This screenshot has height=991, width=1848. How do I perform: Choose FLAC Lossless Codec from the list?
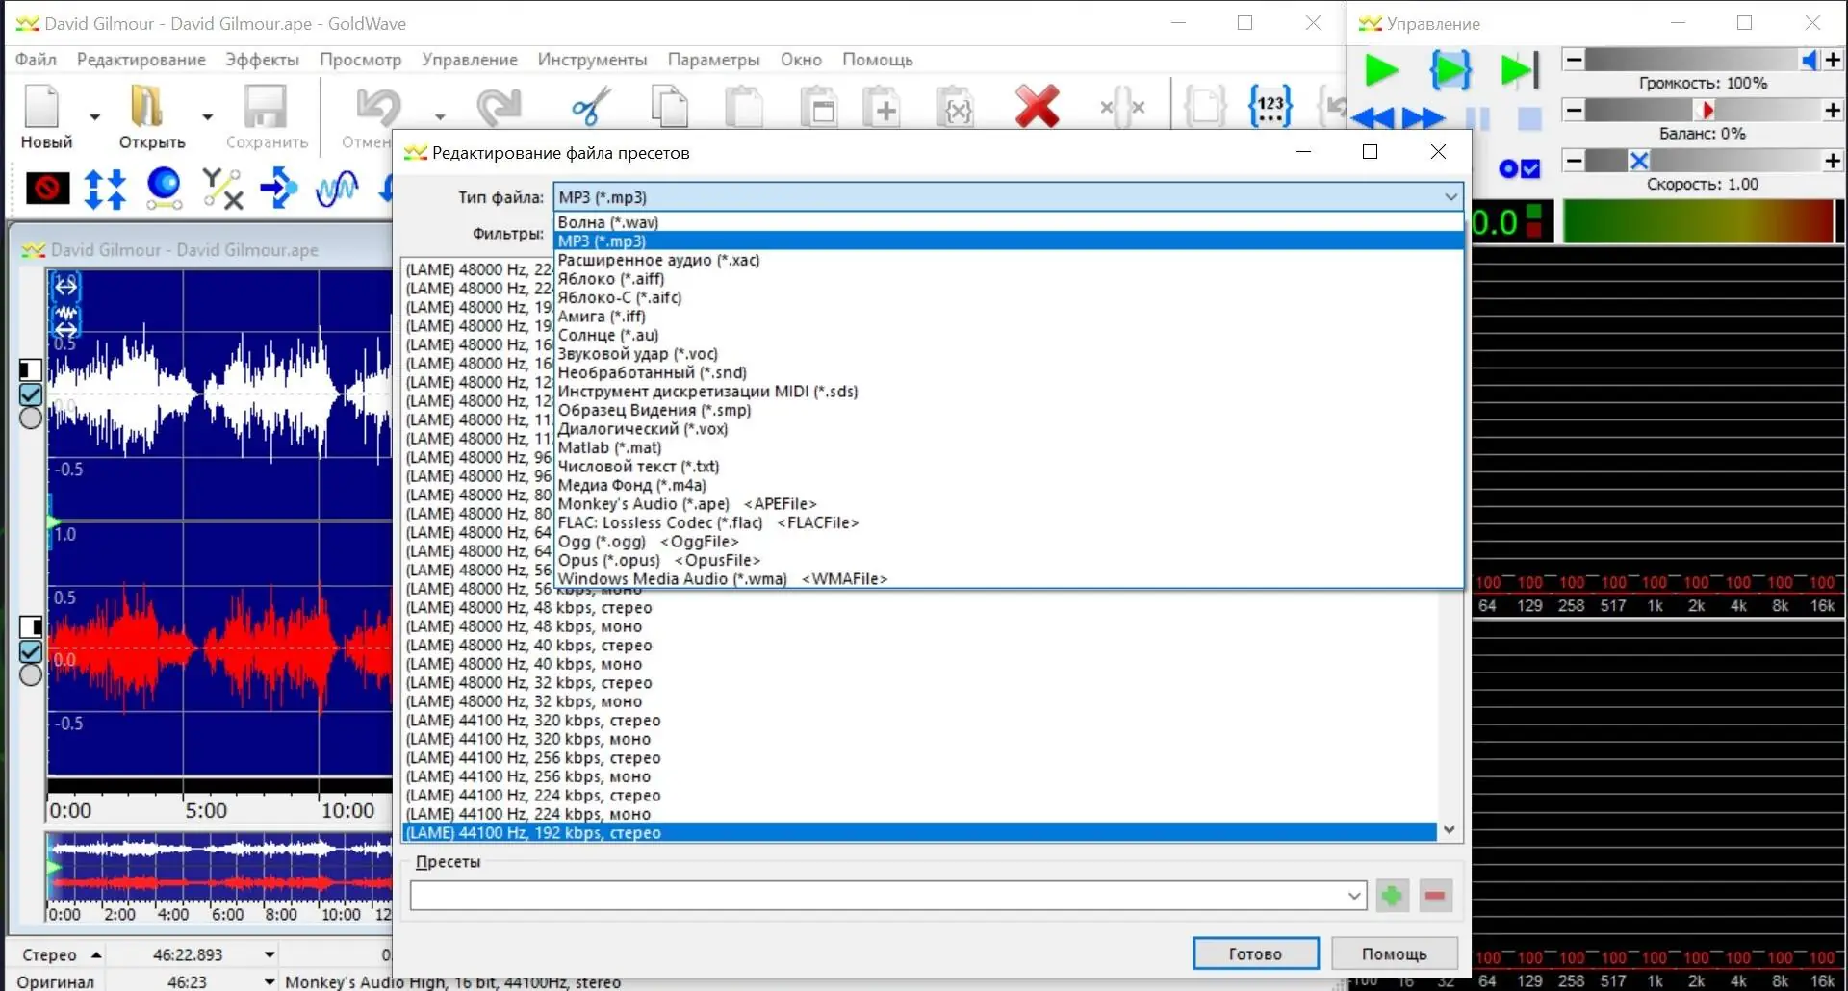point(1009,522)
